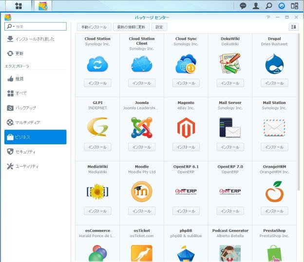Click the 最新の情報に更新 refresh button
This screenshot has width=304, height=262.
(x=131, y=27)
